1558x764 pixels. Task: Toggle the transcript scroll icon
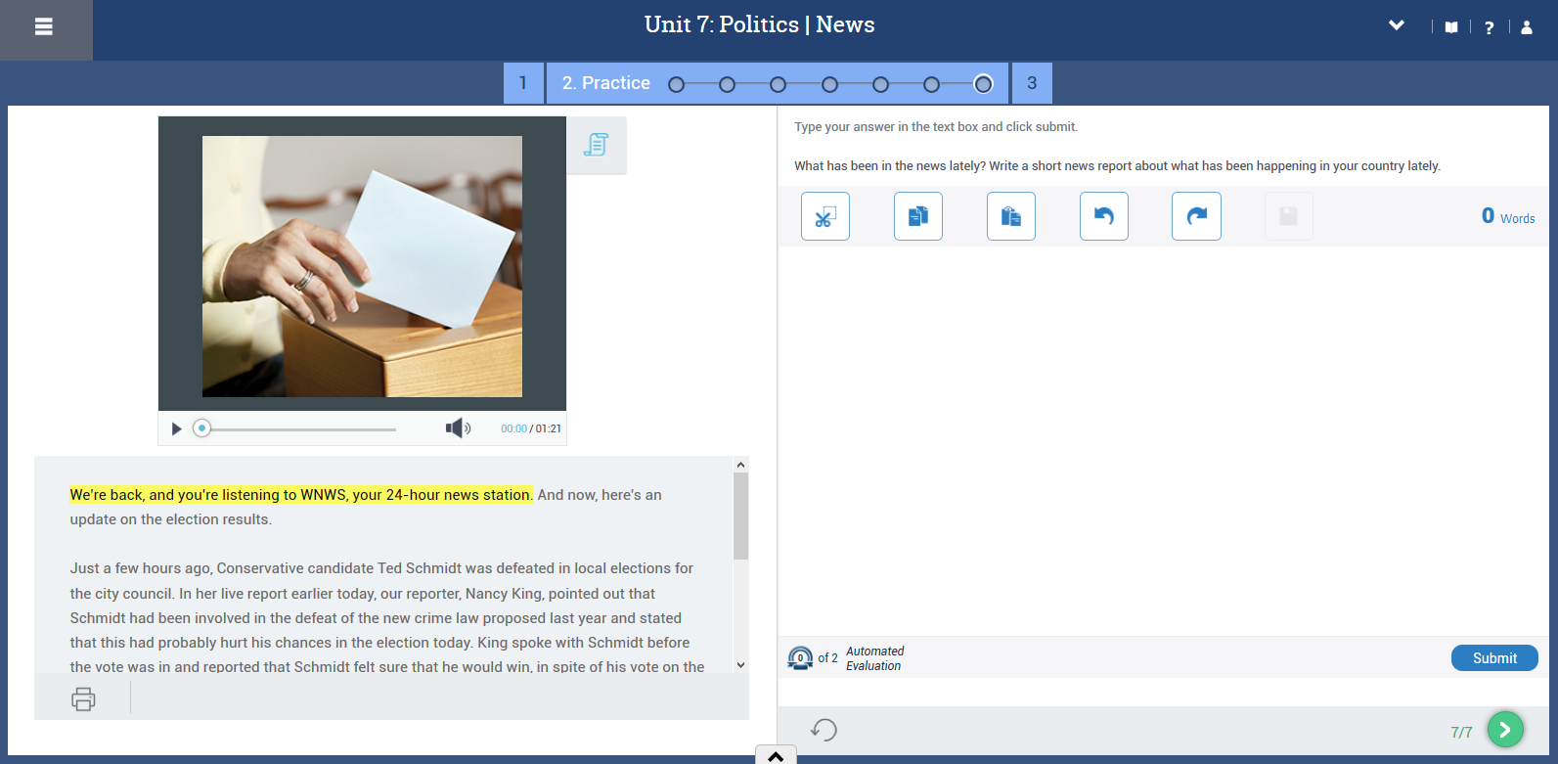(597, 145)
